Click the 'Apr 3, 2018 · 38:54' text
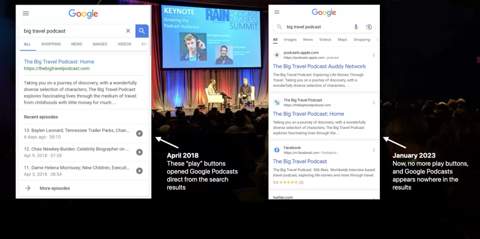 point(43,175)
